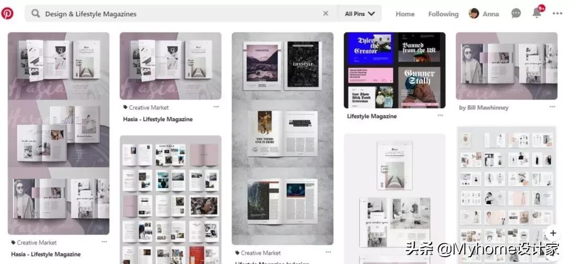Open the tall Hasia magazine pin image

(x=59, y=134)
